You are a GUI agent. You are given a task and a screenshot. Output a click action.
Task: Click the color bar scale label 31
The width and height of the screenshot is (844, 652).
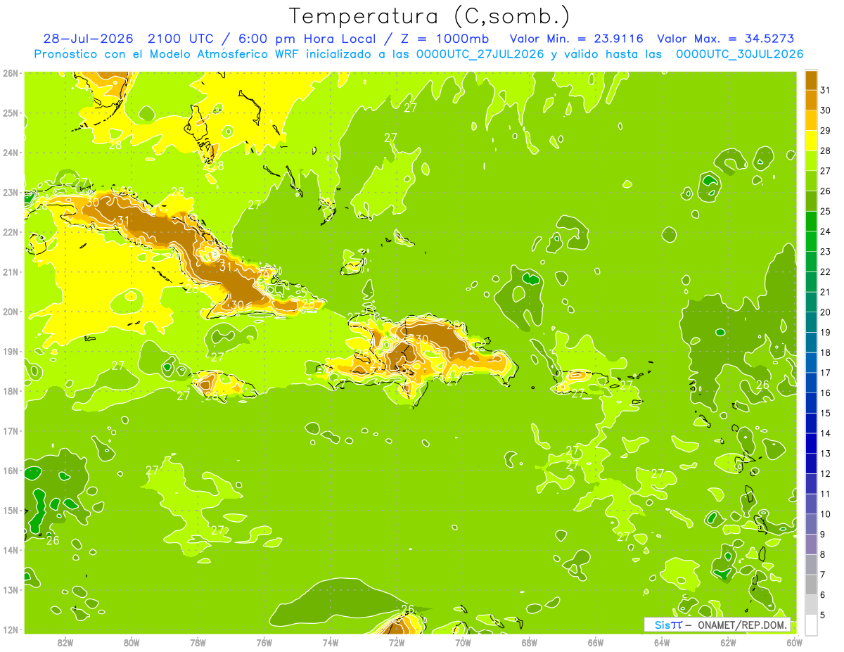click(x=825, y=90)
